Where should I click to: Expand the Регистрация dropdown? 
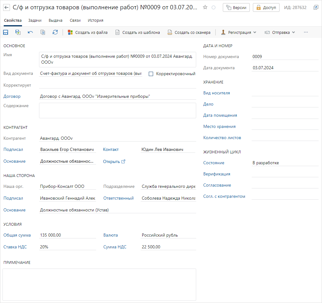[x=239, y=32]
